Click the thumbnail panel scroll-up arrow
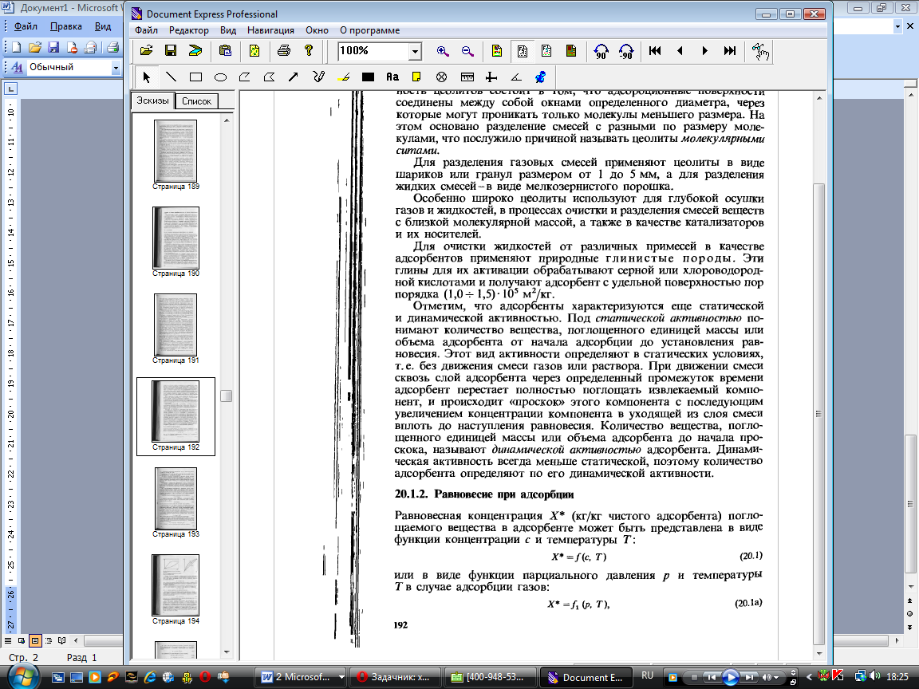 227,120
